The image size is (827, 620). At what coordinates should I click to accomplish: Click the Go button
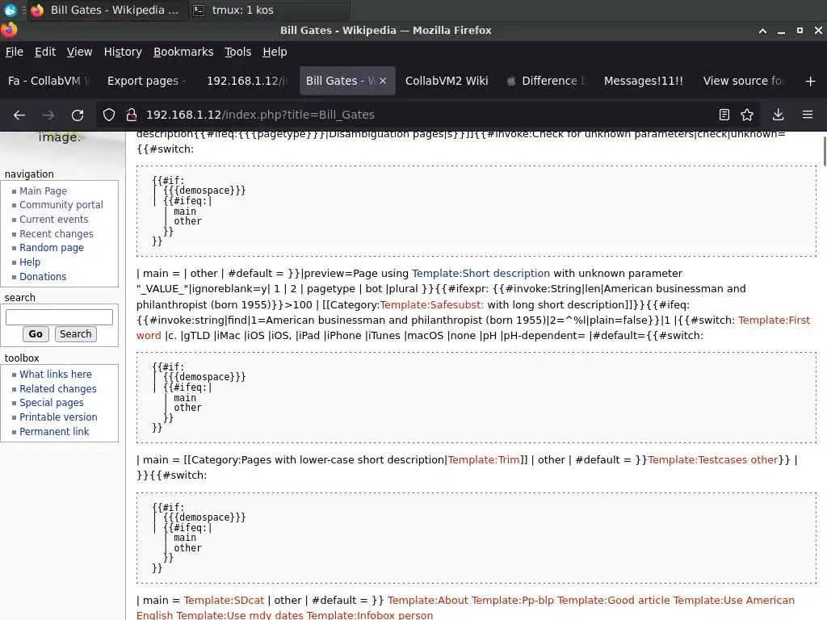point(36,333)
